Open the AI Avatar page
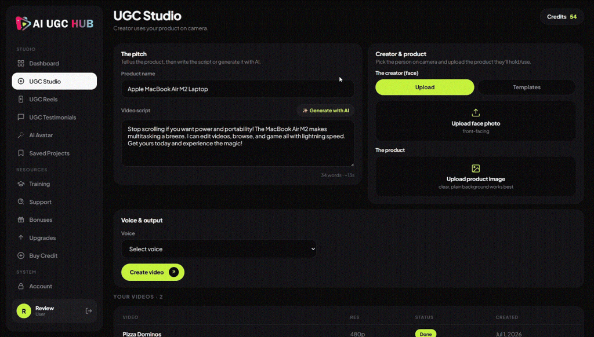This screenshot has height=337, width=594. [54, 135]
